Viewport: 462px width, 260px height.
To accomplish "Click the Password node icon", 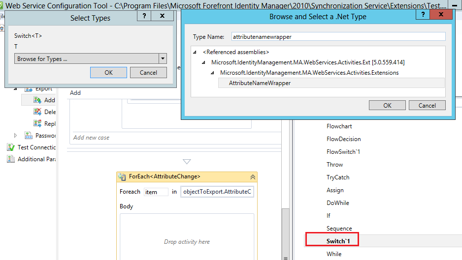I will [x=28, y=135].
